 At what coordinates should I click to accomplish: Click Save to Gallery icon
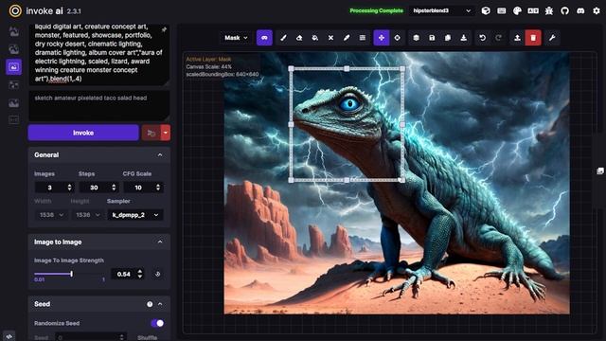point(432,38)
